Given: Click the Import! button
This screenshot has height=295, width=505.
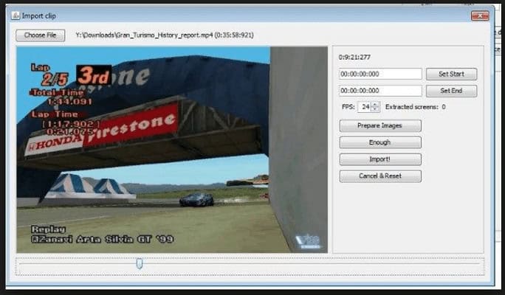Looking at the screenshot, I should (380, 159).
